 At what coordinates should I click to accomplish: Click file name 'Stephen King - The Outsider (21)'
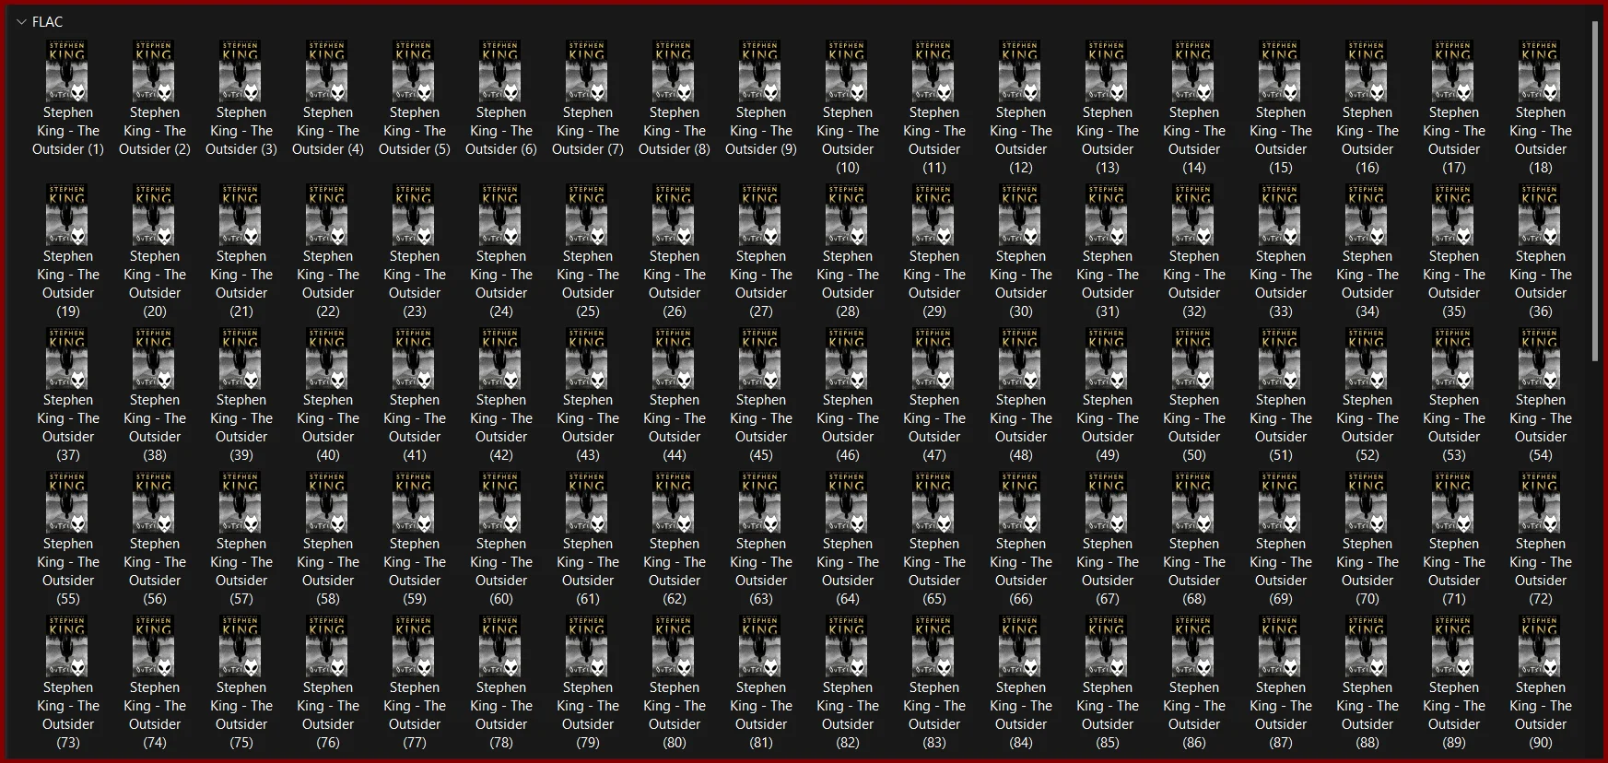pyautogui.click(x=241, y=284)
